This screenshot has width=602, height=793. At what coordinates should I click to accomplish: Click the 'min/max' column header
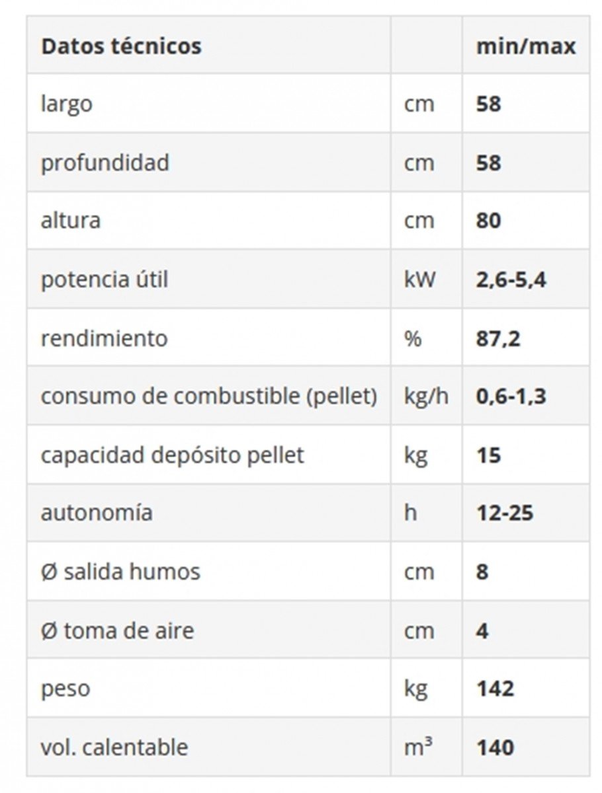tap(525, 46)
